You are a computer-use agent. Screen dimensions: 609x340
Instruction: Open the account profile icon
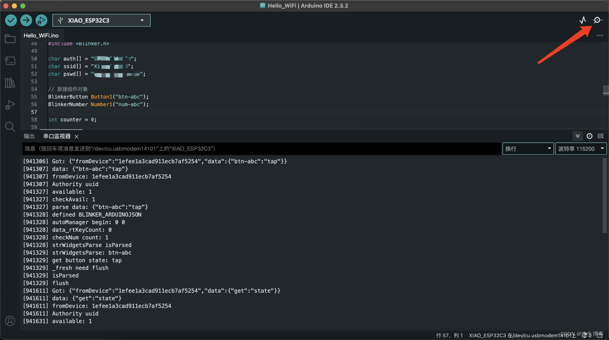(x=10, y=321)
